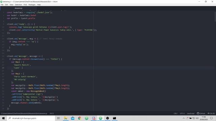
Task: Click the addField('1. Maç Sonucu') line
Action: click(x=34, y=97)
